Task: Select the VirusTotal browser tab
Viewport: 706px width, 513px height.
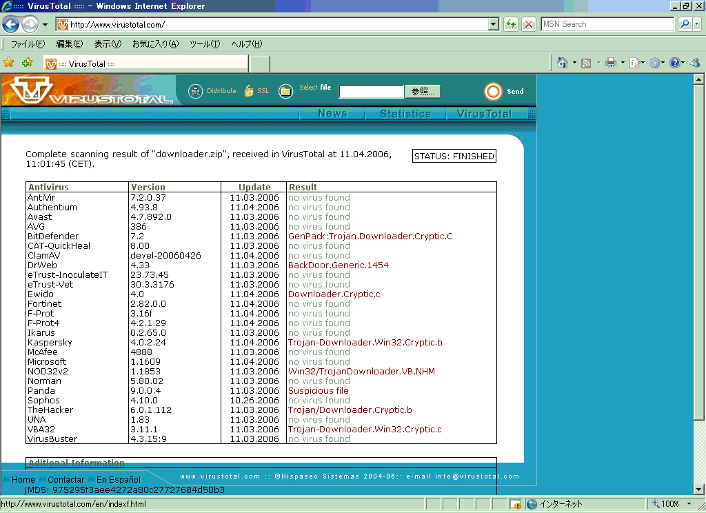Action: coord(146,63)
